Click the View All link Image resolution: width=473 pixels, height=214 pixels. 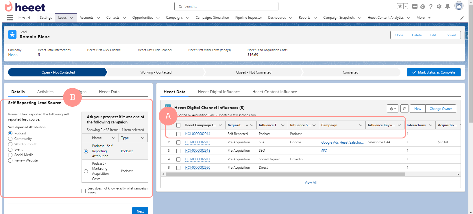coord(311,183)
